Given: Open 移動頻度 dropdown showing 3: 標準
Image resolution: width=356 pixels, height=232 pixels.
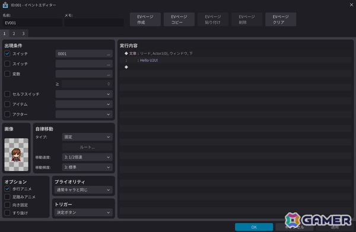Looking at the screenshot, I should point(87,167).
